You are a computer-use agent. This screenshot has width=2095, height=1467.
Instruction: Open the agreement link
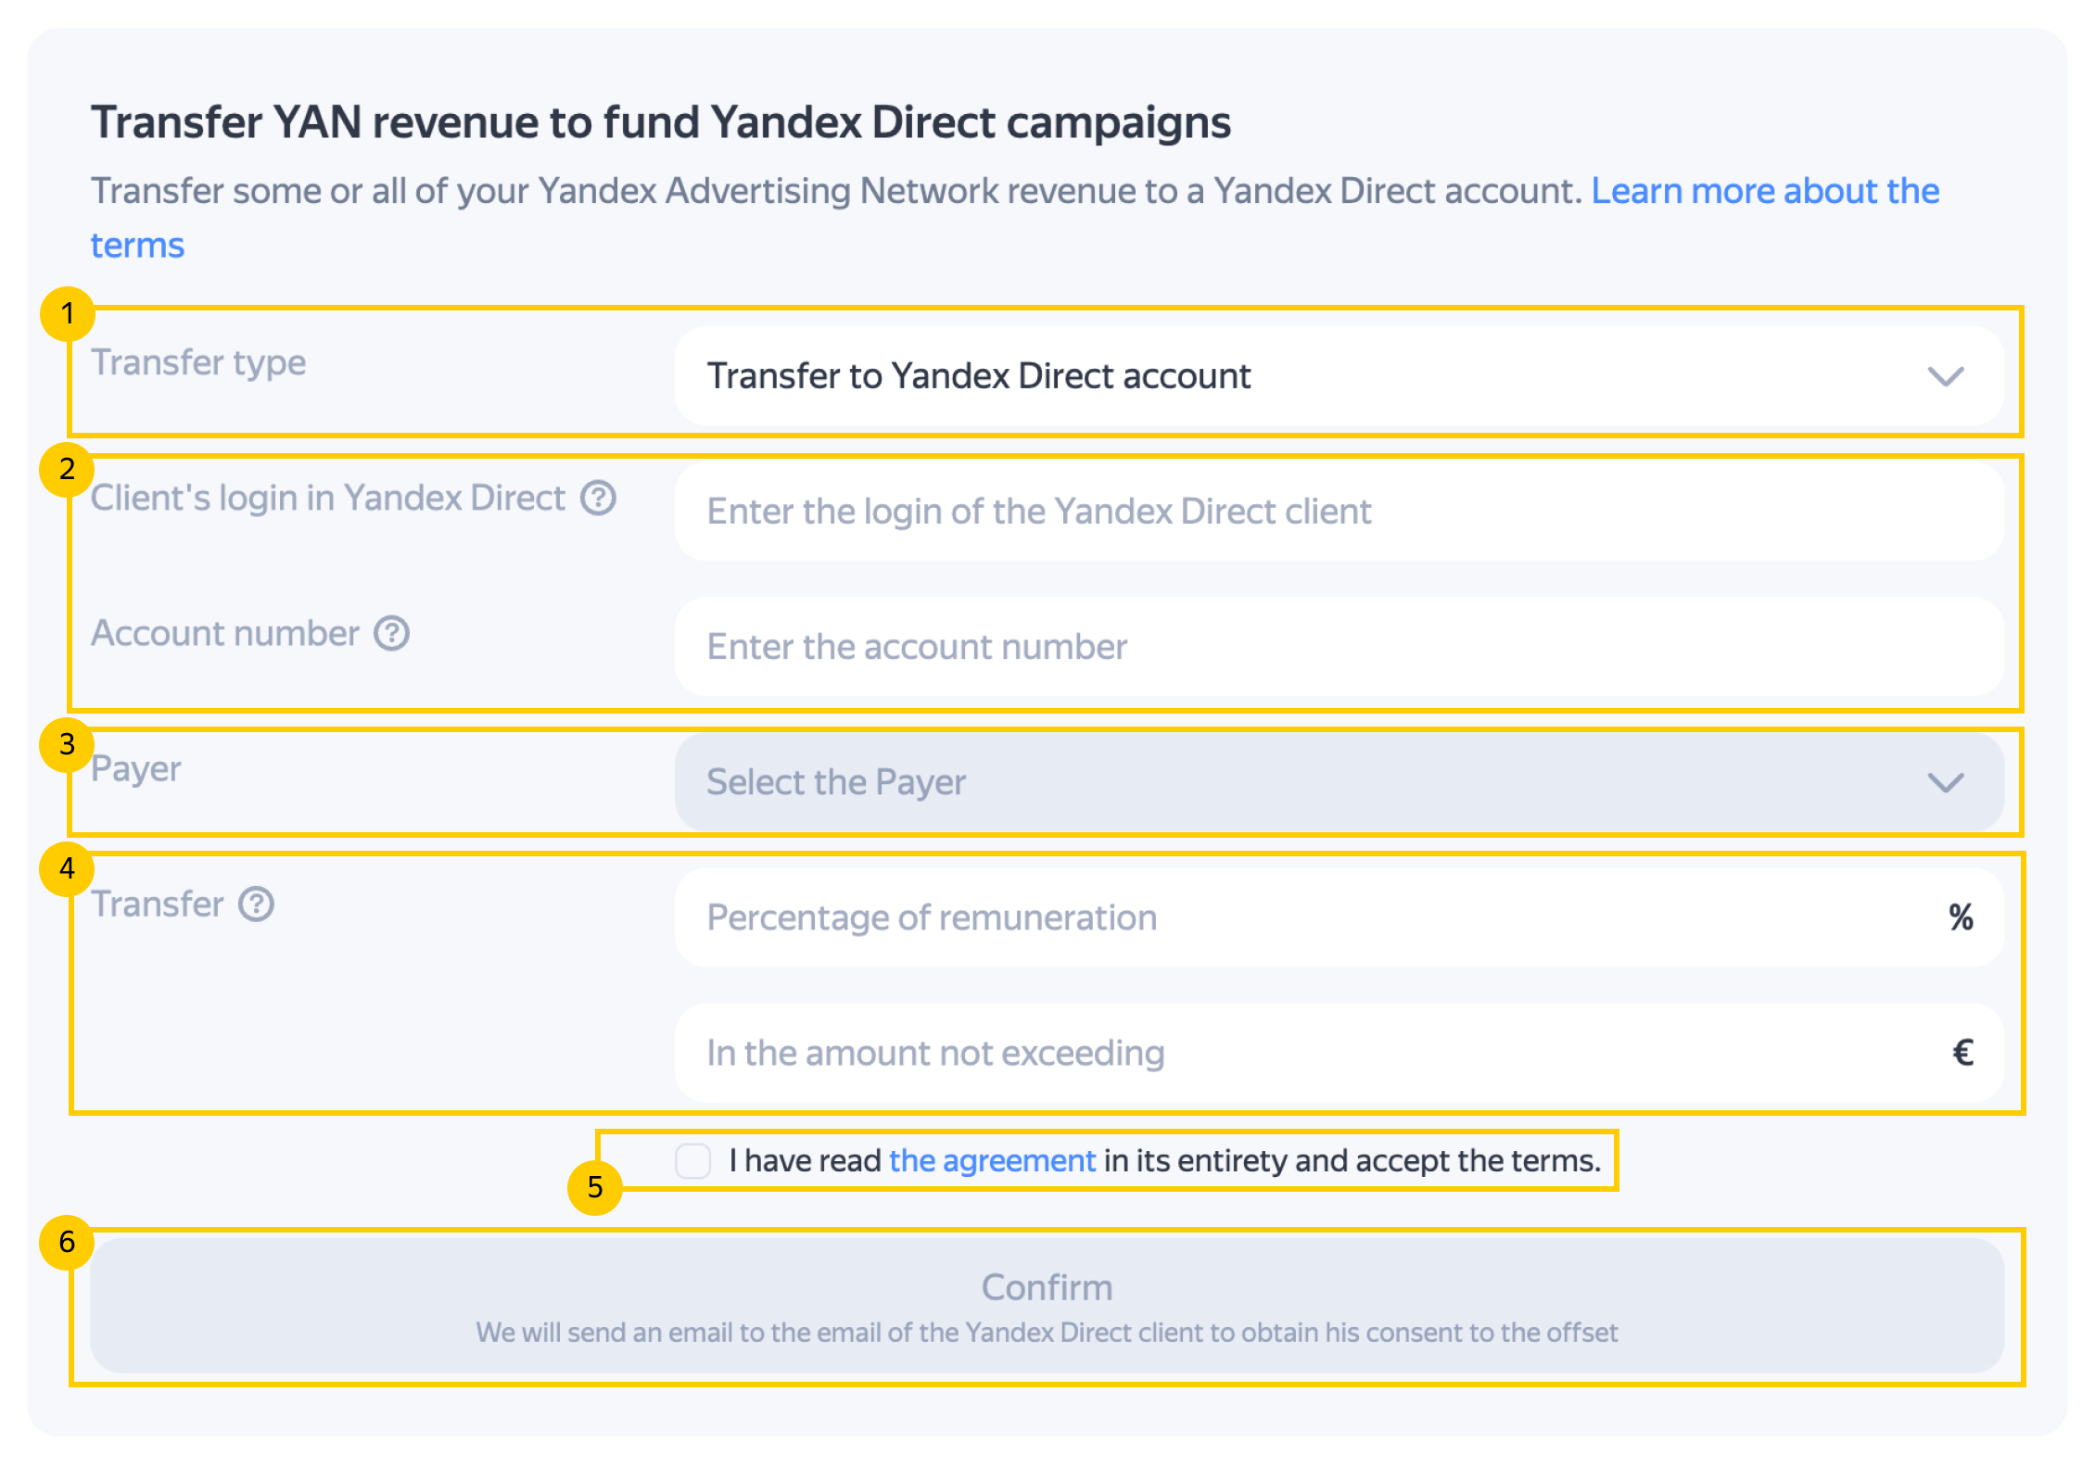tap(992, 1160)
